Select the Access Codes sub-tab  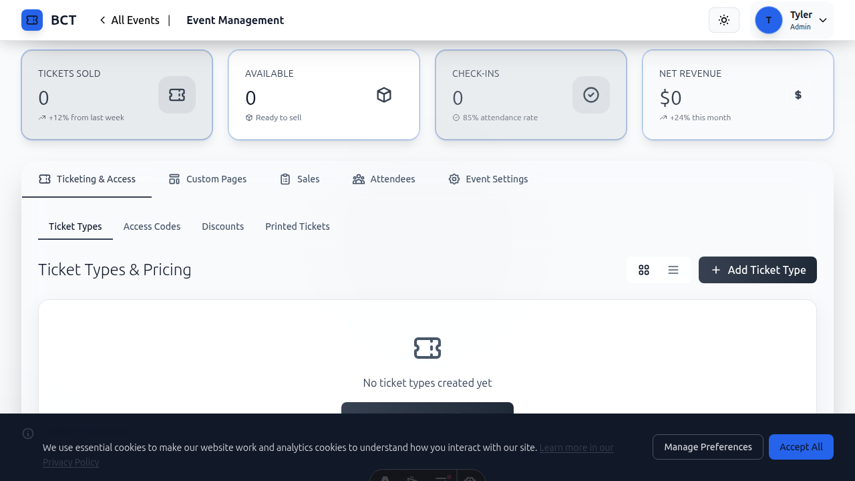click(152, 226)
